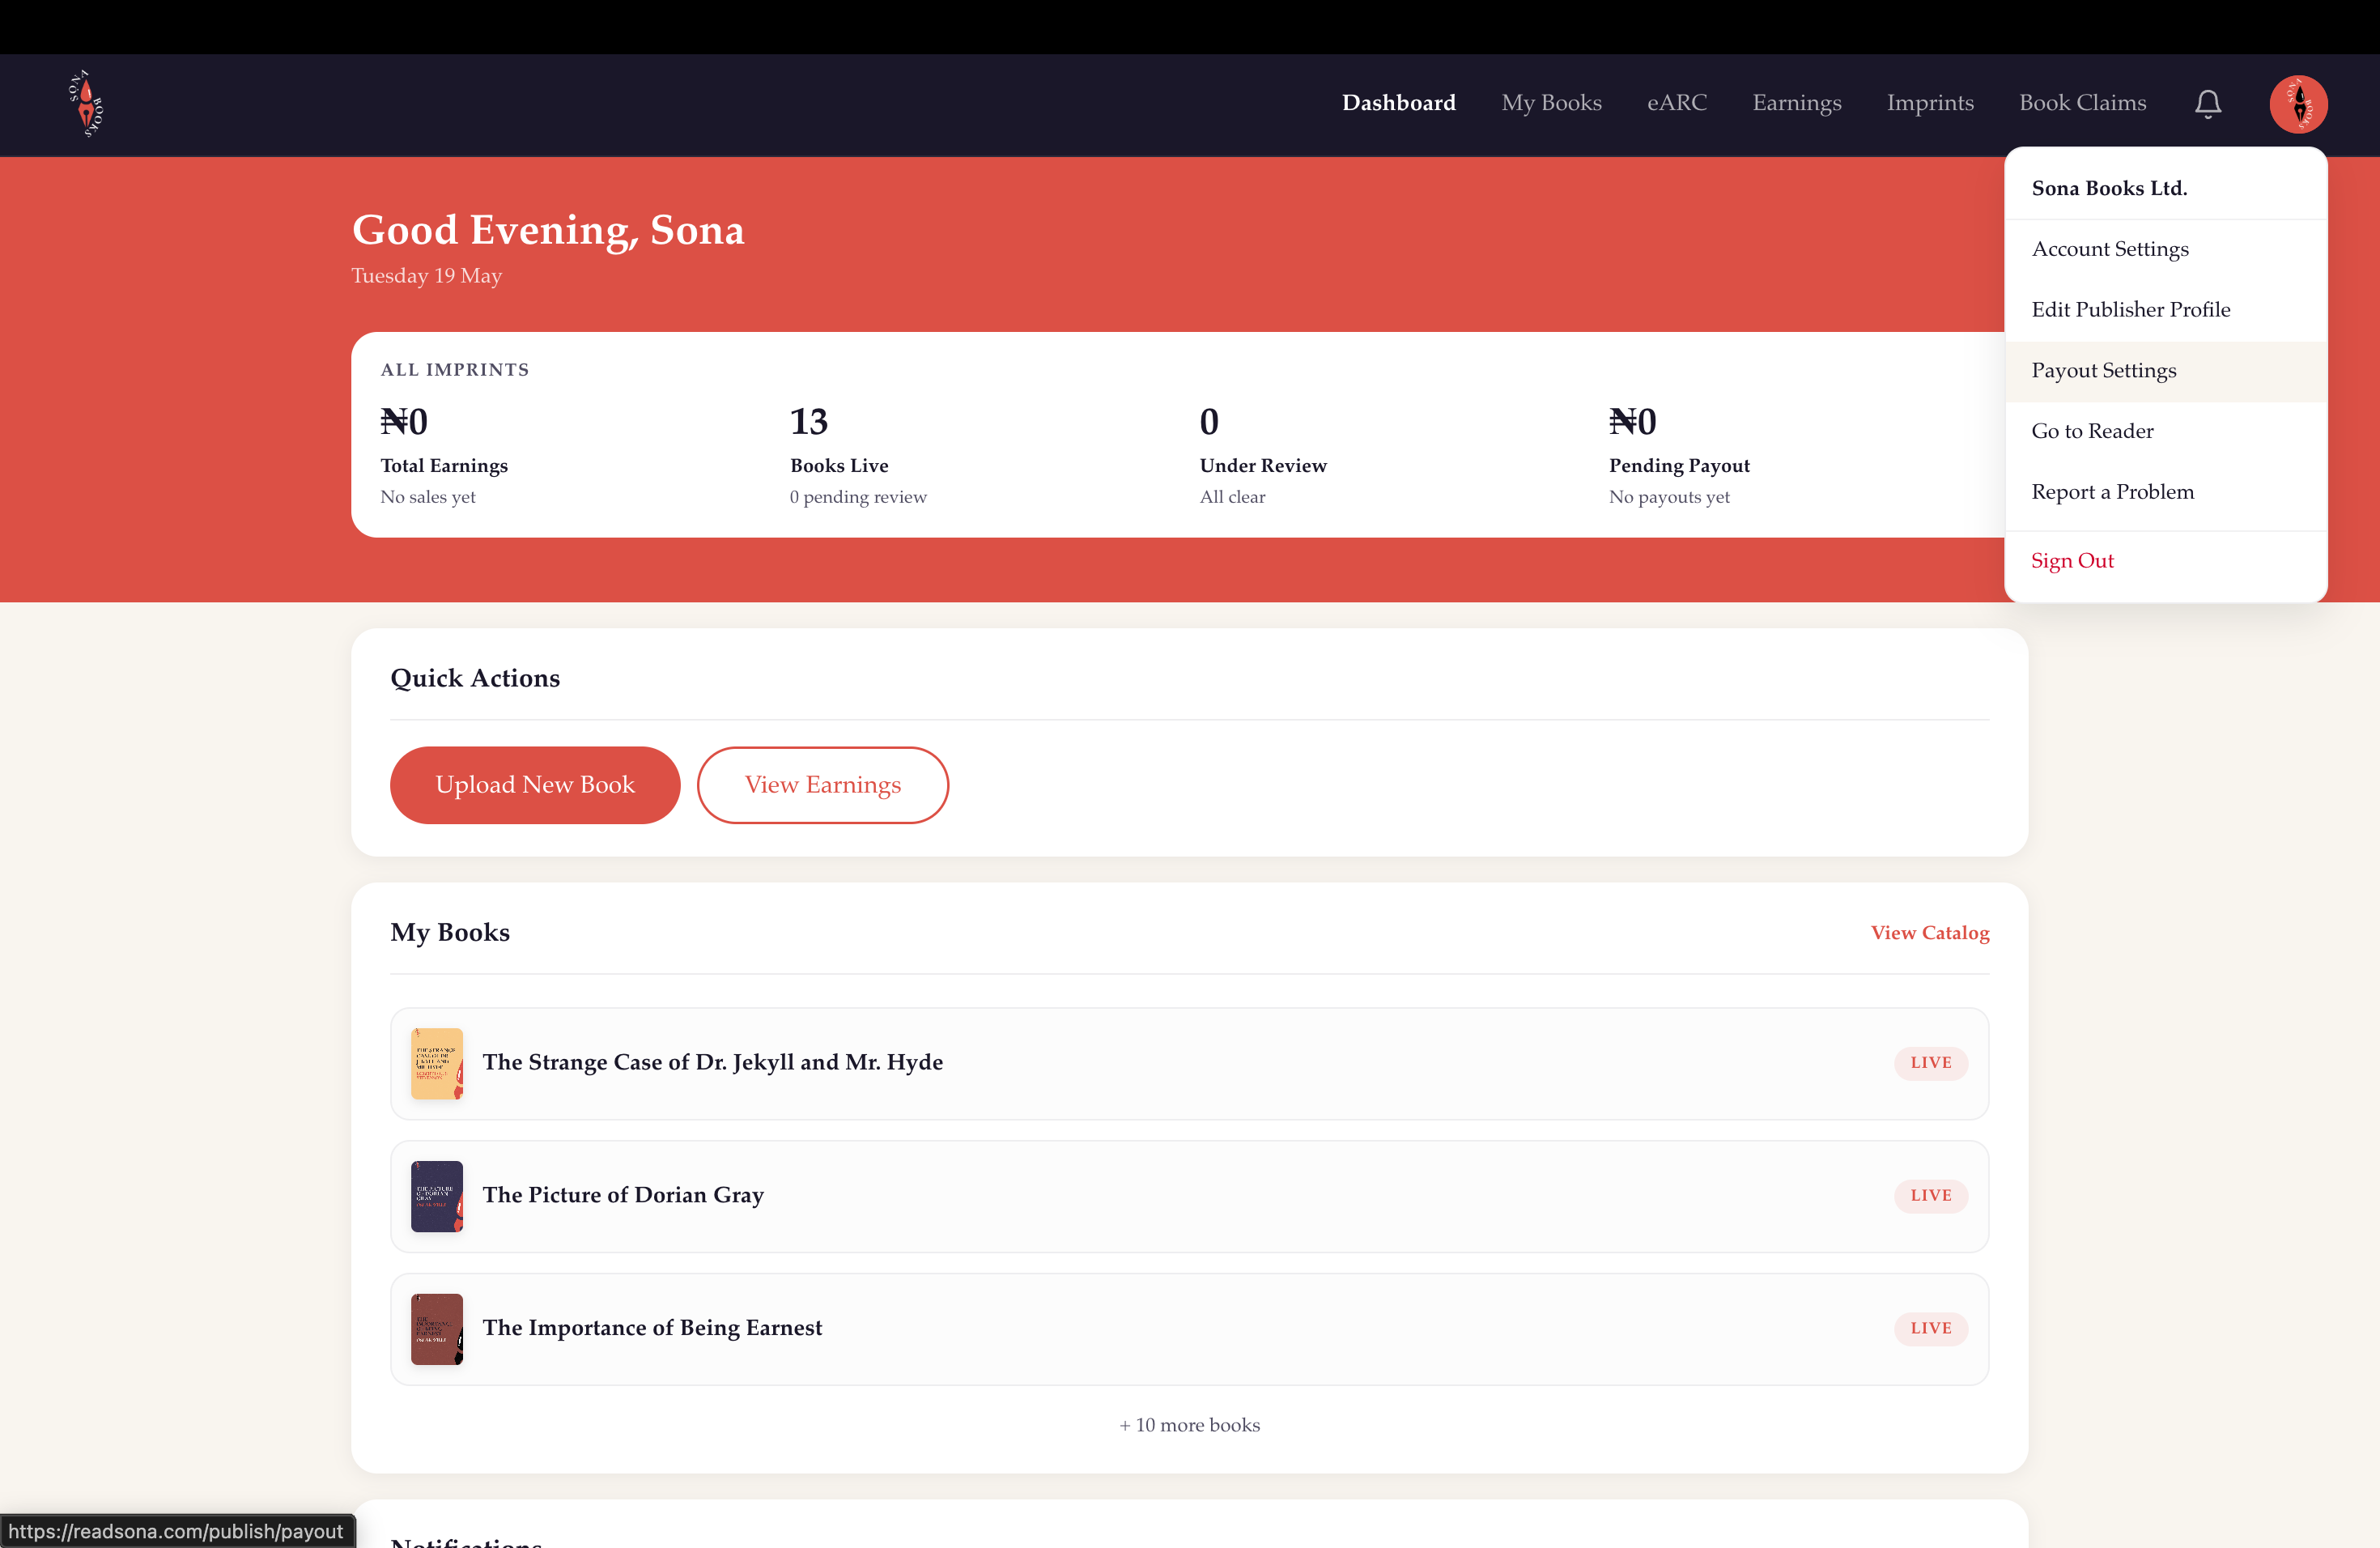Image resolution: width=2380 pixels, height=1548 pixels.
Task: Click the Upload New Book button
Action: click(535, 785)
